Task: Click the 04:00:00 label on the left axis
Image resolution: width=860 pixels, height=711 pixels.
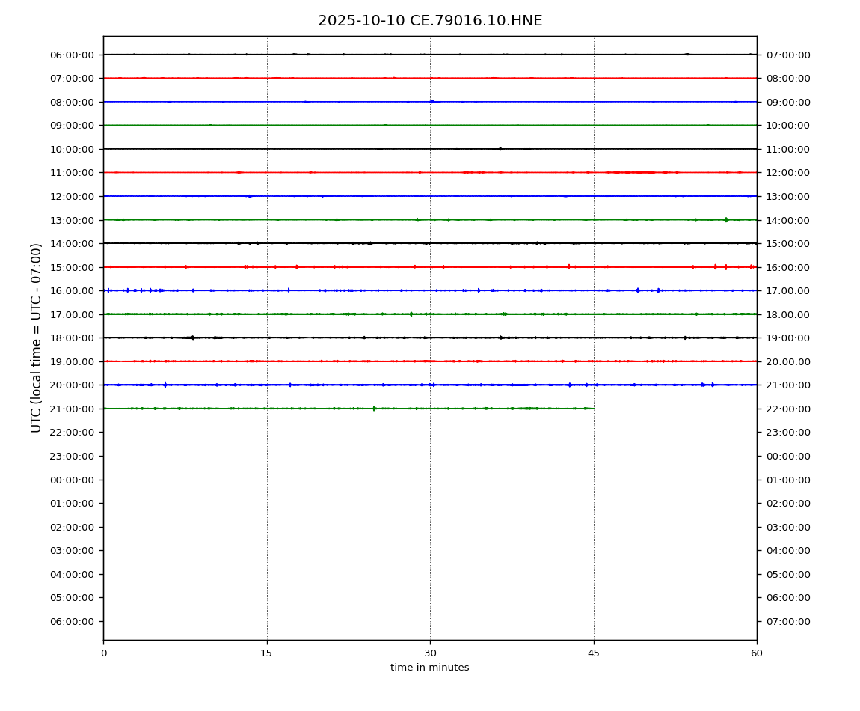Action: point(73,574)
